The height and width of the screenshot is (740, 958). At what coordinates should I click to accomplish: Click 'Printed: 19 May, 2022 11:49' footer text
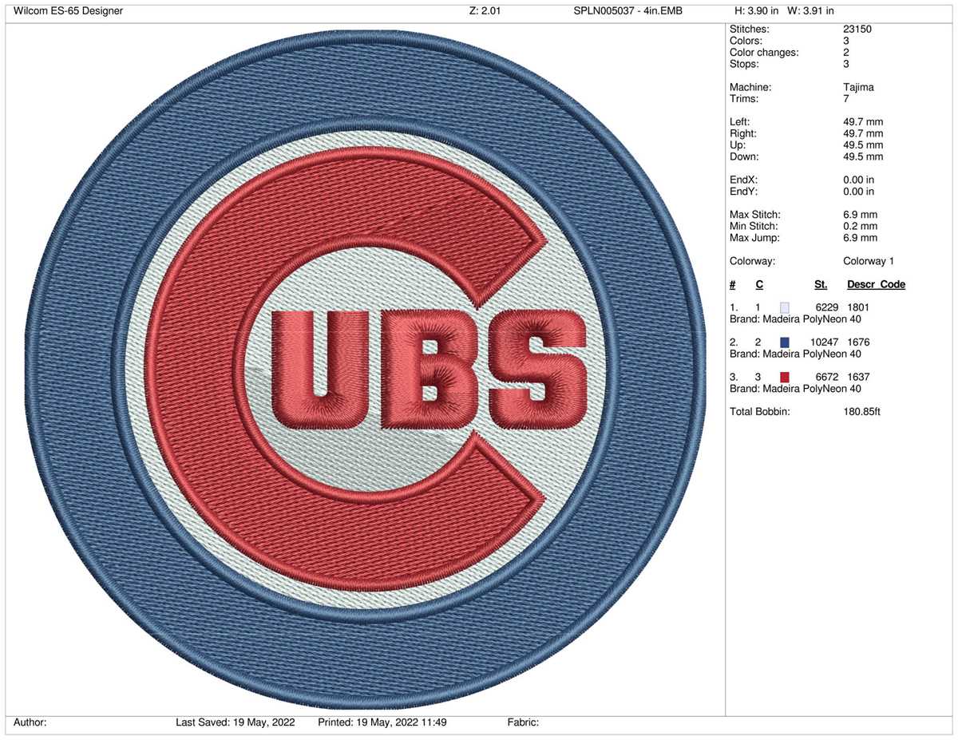(382, 722)
